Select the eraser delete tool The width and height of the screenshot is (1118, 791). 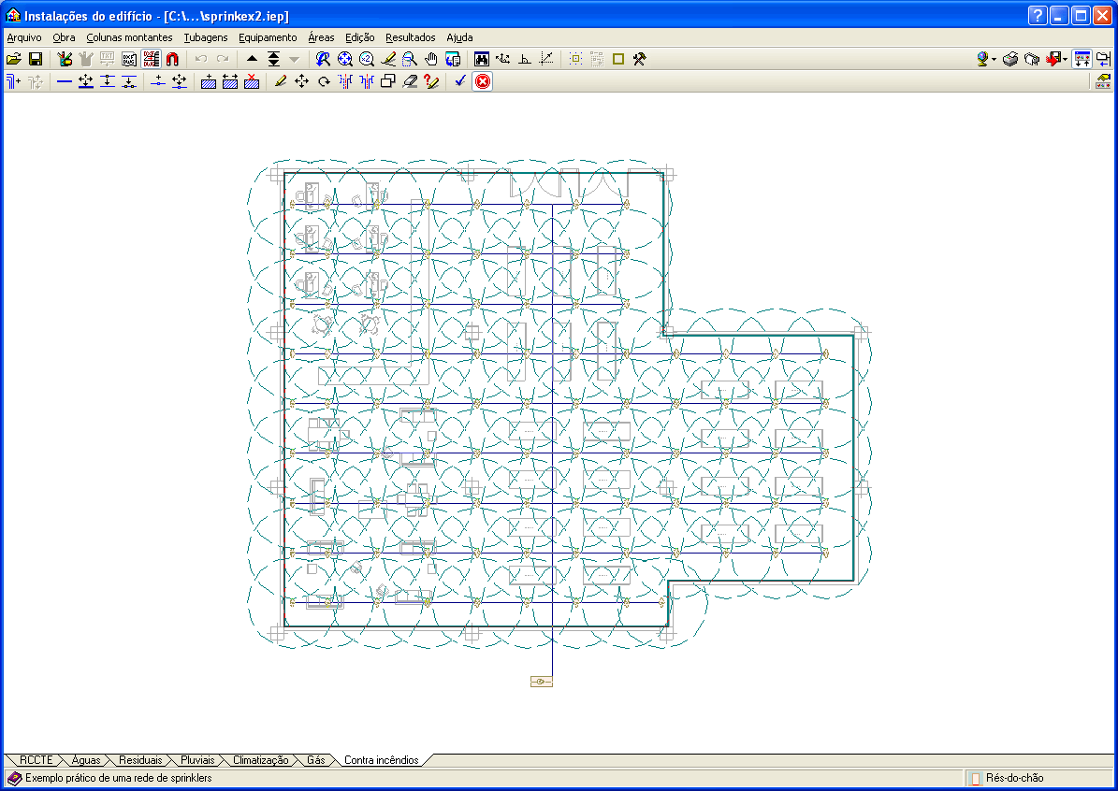[x=410, y=81]
